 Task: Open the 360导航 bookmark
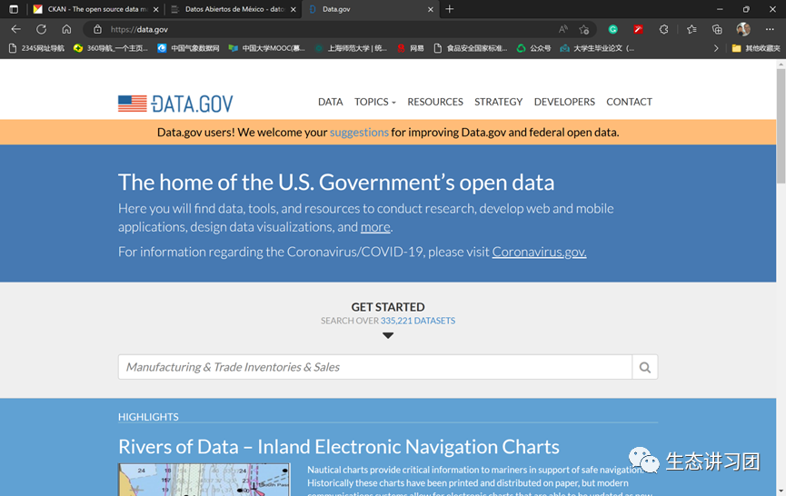(111, 48)
